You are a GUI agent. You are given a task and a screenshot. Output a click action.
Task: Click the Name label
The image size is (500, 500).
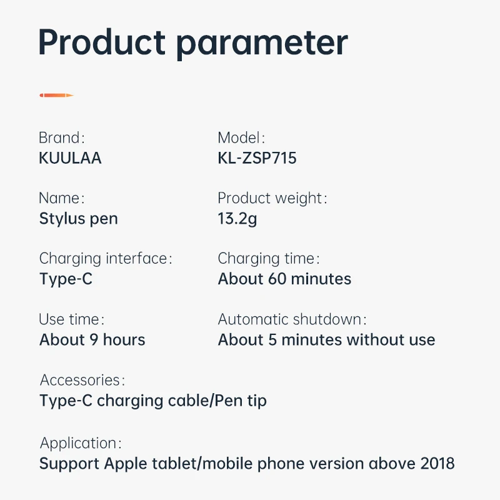(61, 199)
